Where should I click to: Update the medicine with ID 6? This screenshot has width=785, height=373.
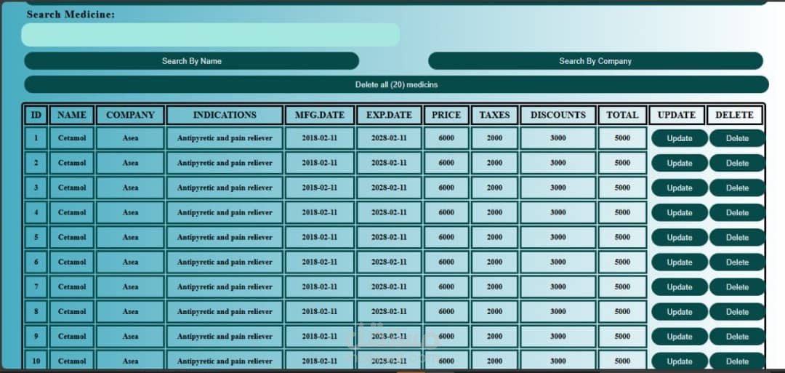680,262
